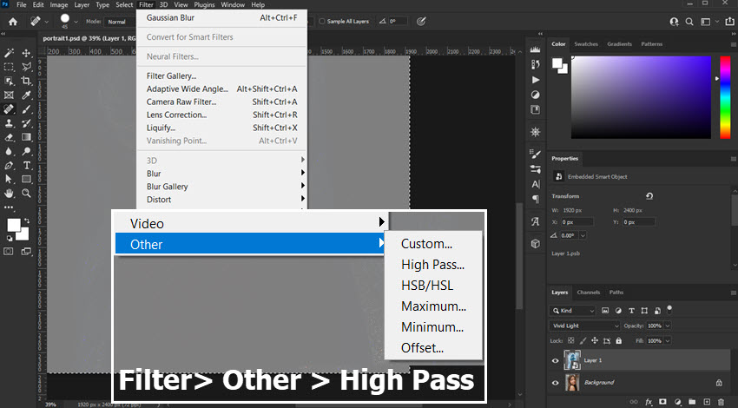Select the Dodge tool

(26, 152)
